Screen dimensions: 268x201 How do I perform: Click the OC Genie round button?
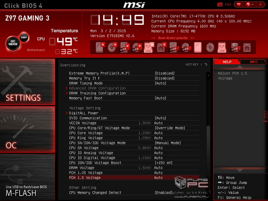click(x=13, y=43)
